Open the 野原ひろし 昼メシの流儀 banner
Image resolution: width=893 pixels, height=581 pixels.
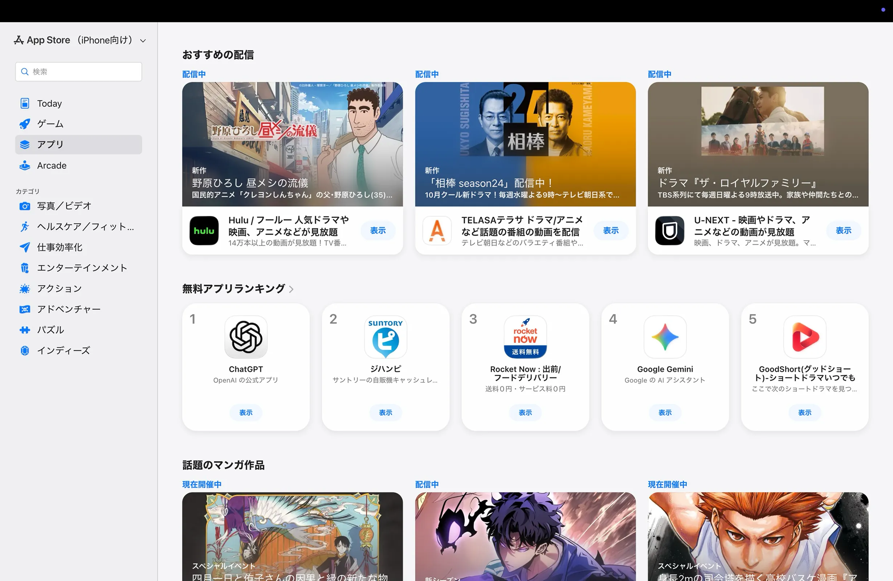[292, 144]
